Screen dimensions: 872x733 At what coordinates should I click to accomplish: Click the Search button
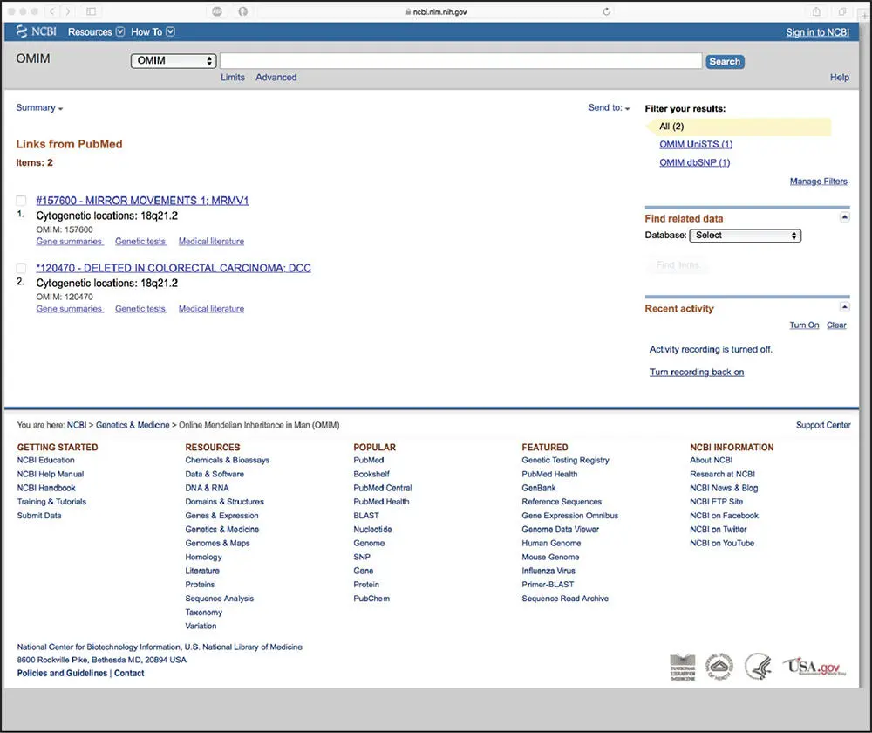(x=725, y=61)
